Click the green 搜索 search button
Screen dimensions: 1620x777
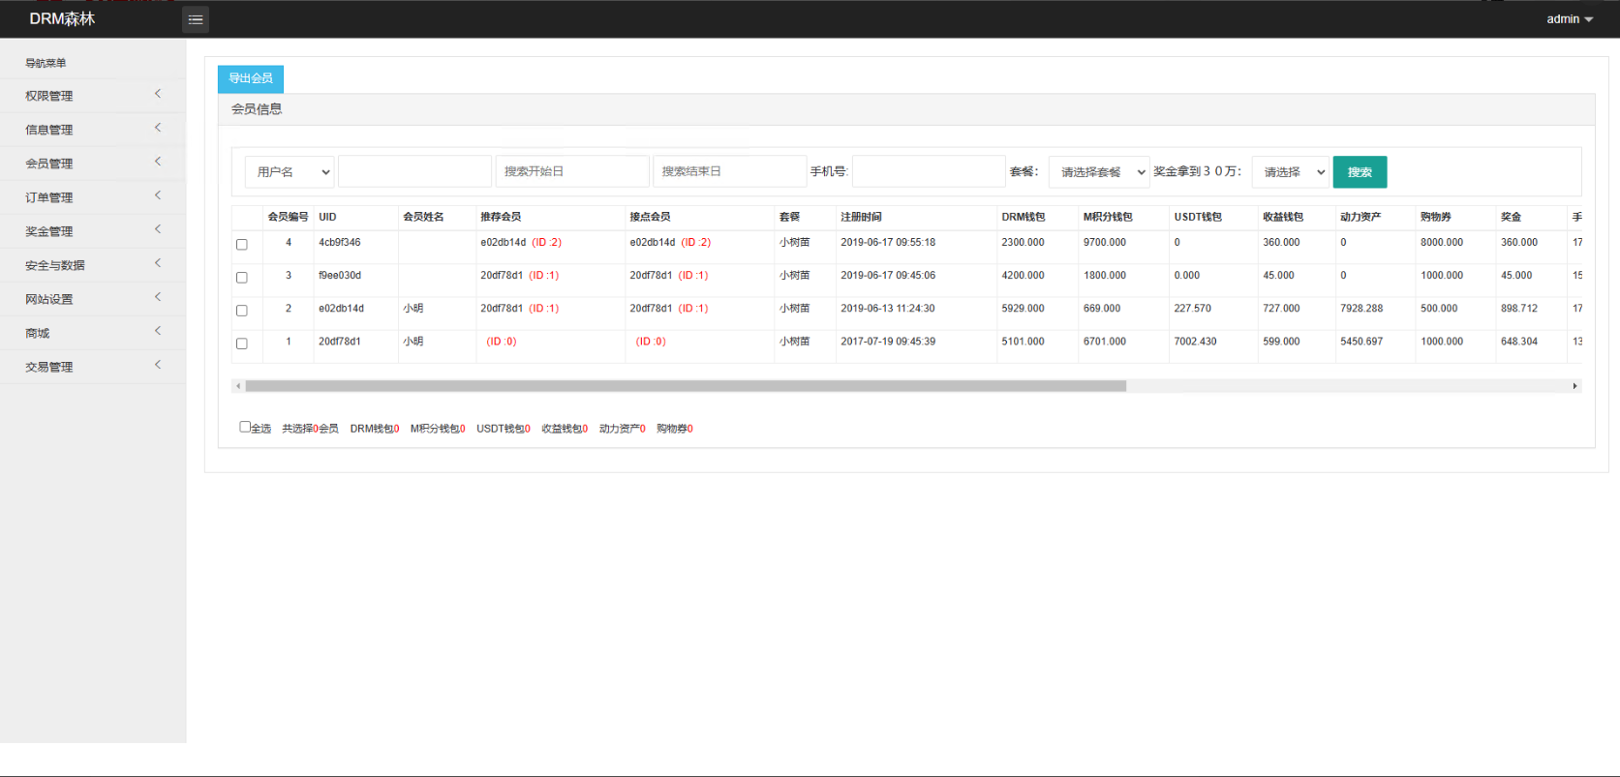[x=1360, y=172]
